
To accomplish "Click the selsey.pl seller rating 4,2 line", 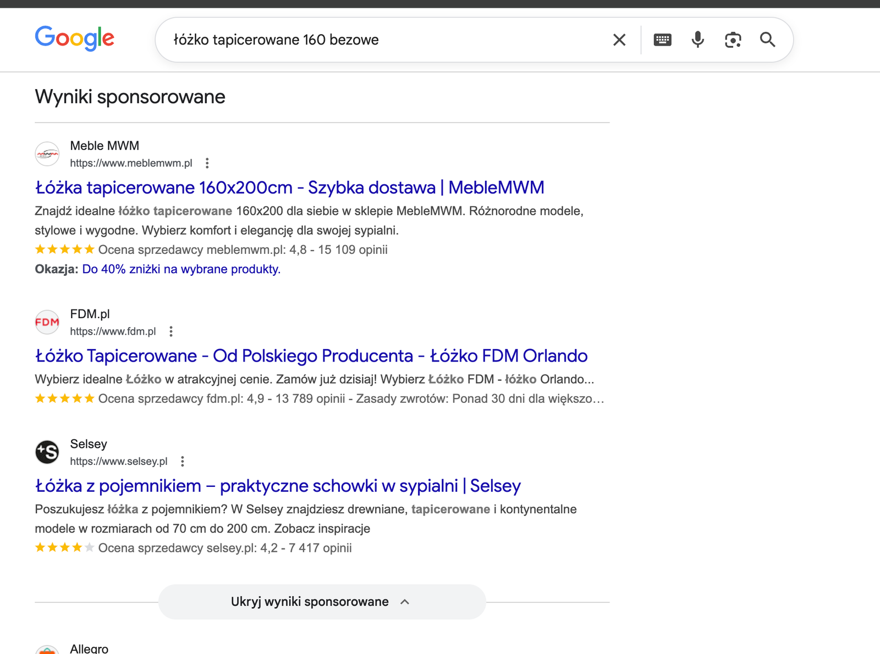I will 194,548.
